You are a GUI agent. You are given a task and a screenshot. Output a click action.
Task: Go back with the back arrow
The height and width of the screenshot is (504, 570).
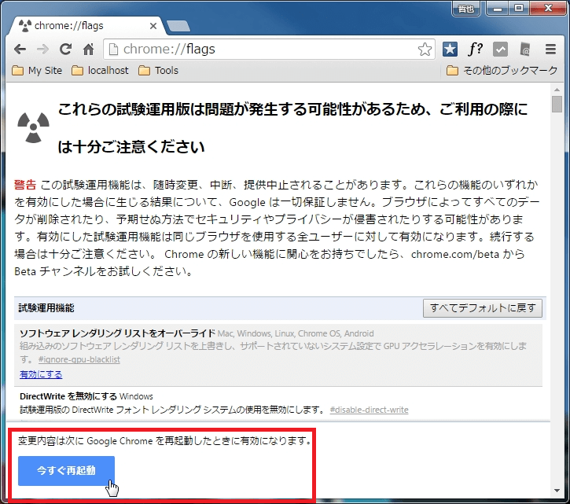click(20, 49)
